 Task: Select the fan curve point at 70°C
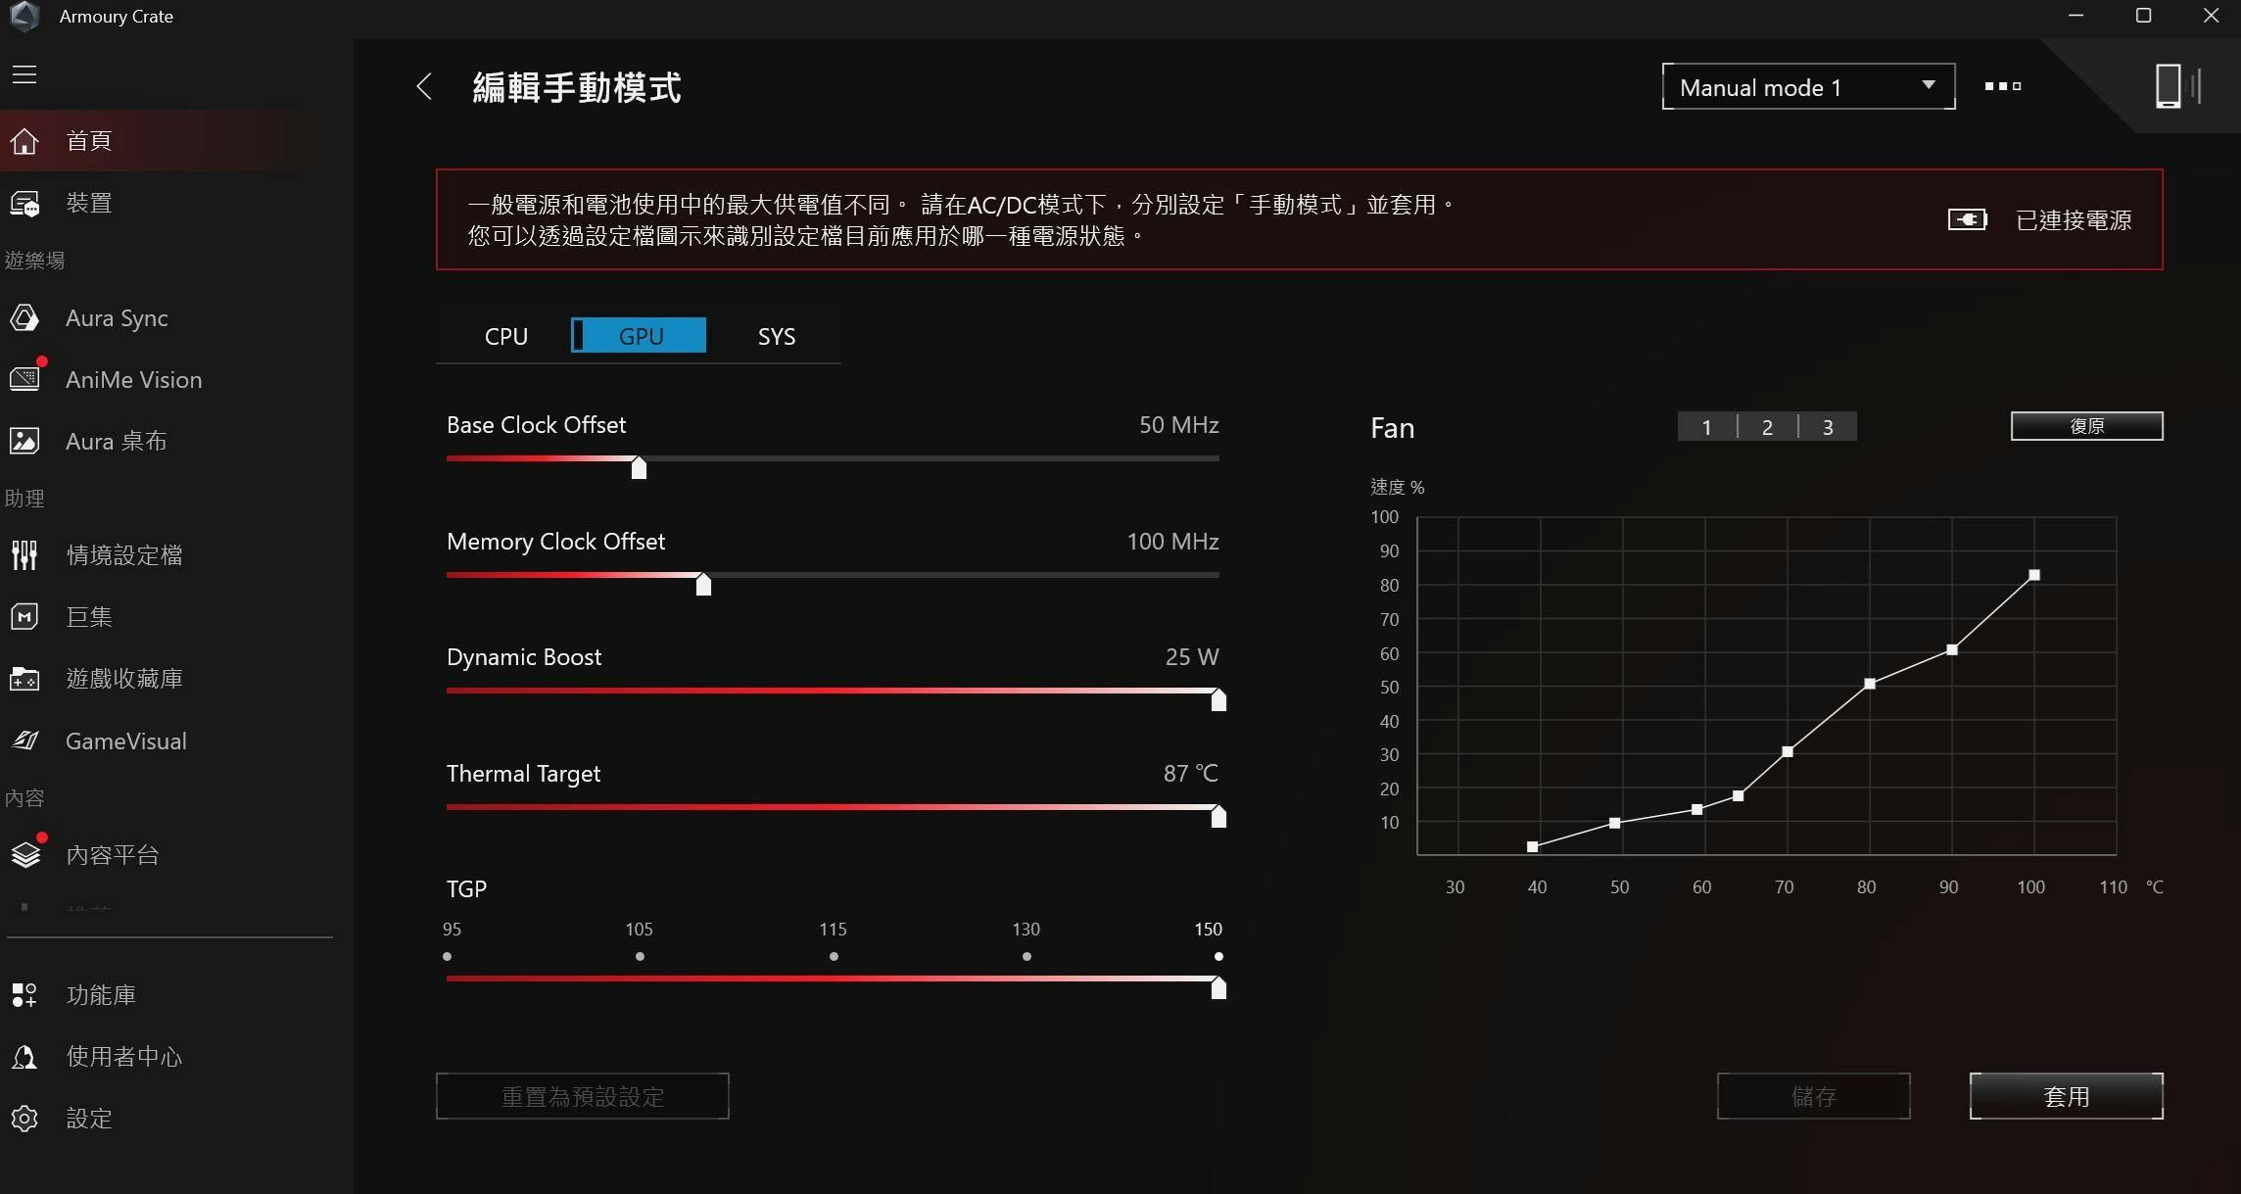[1788, 752]
